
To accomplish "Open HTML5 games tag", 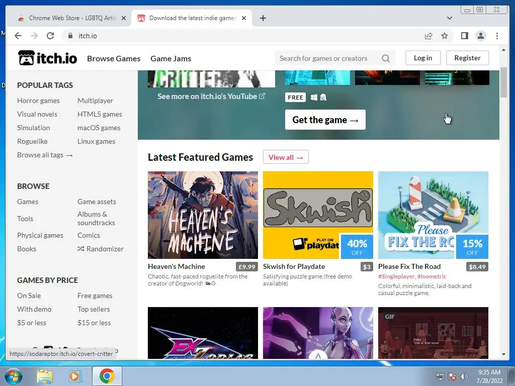I will click(x=100, y=114).
